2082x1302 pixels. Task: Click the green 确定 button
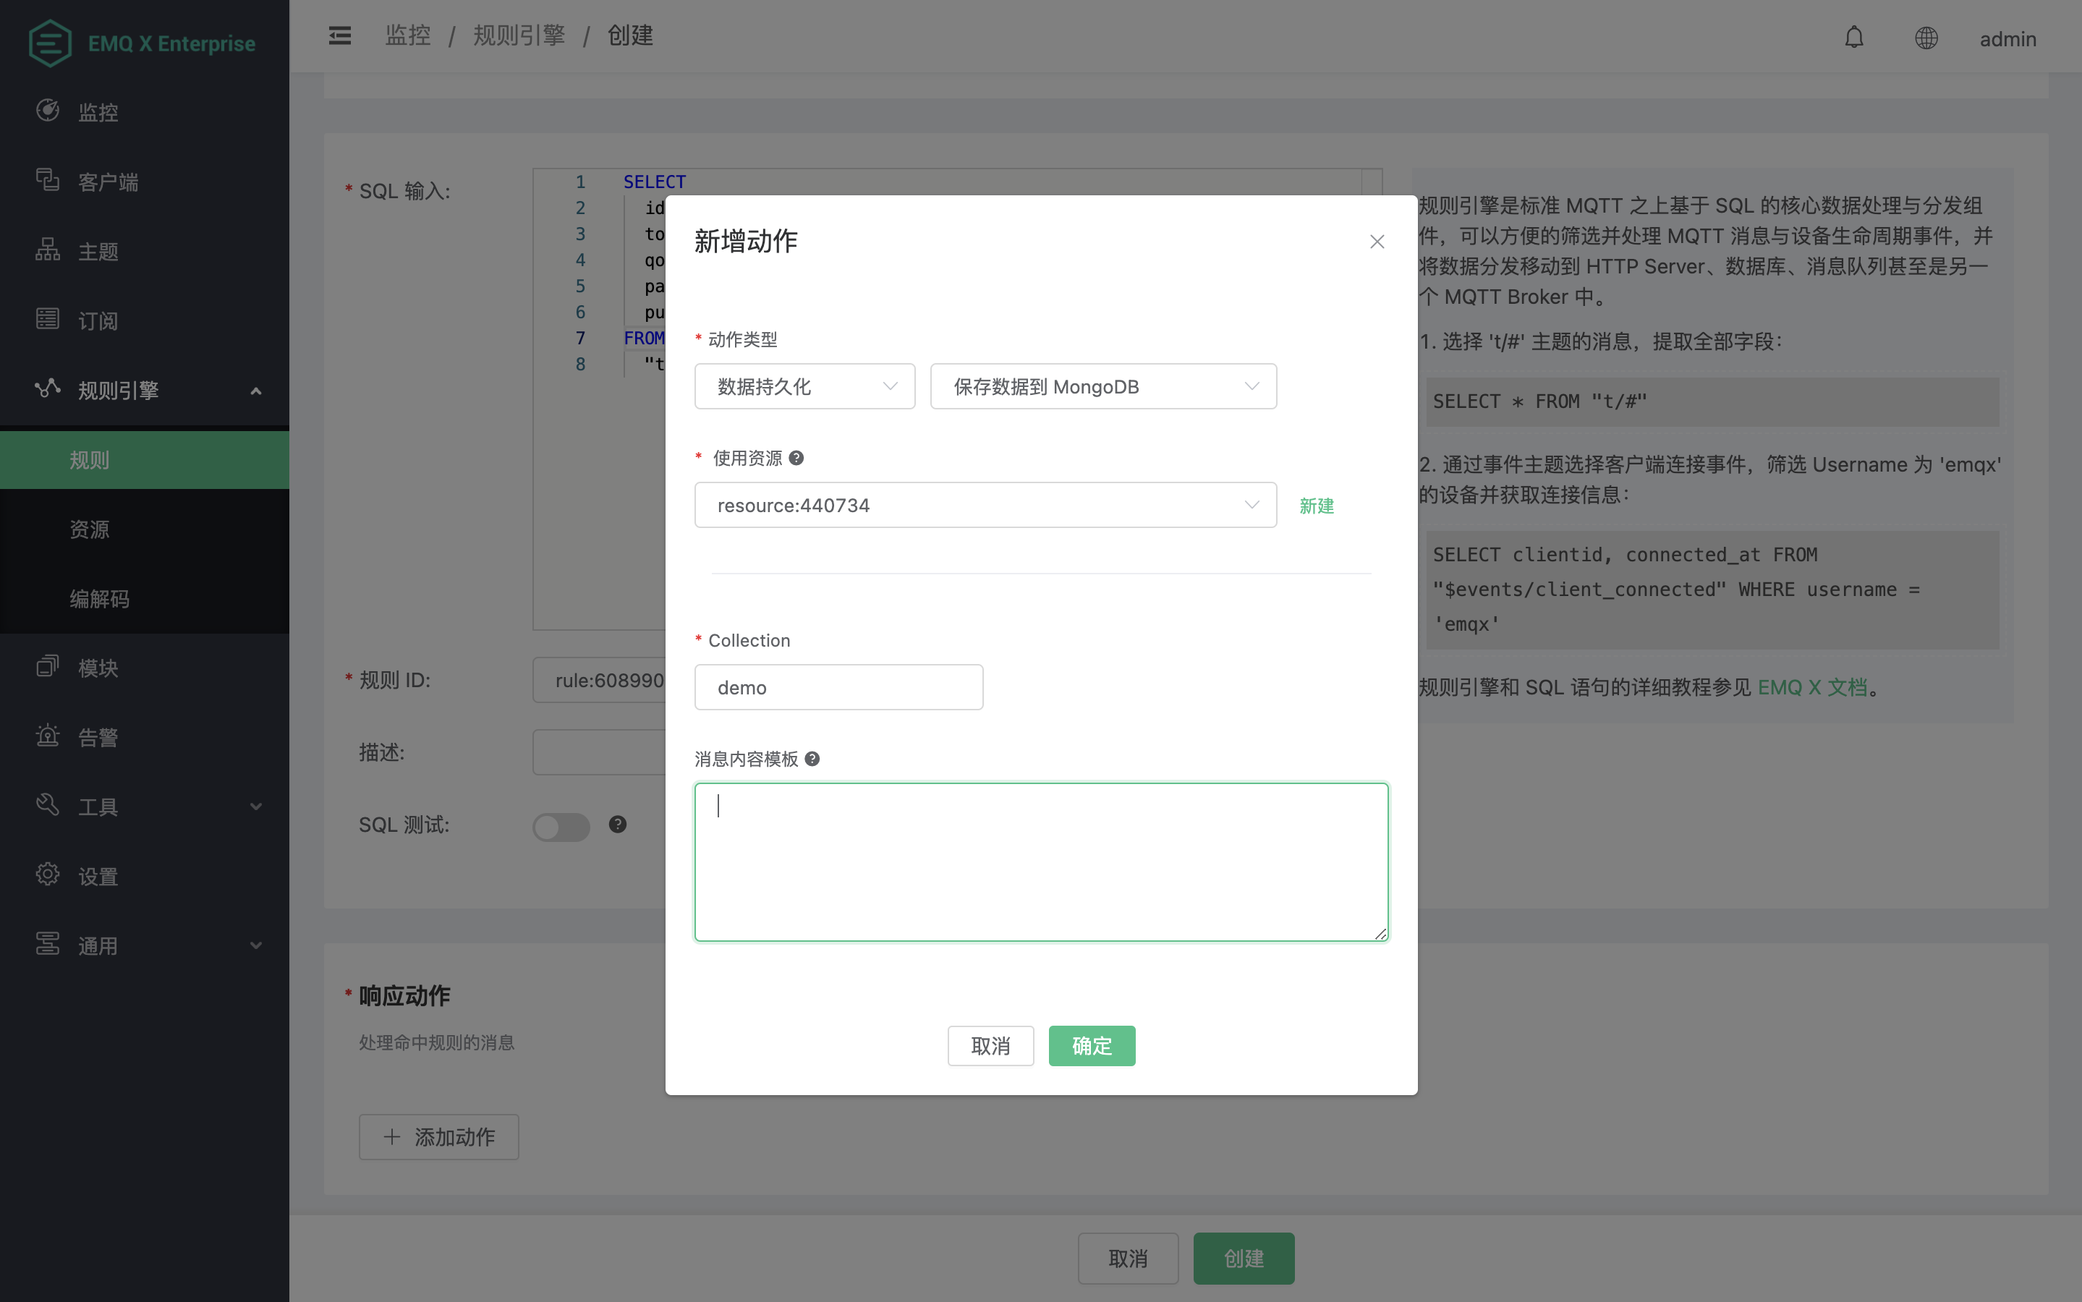(1091, 1045)
